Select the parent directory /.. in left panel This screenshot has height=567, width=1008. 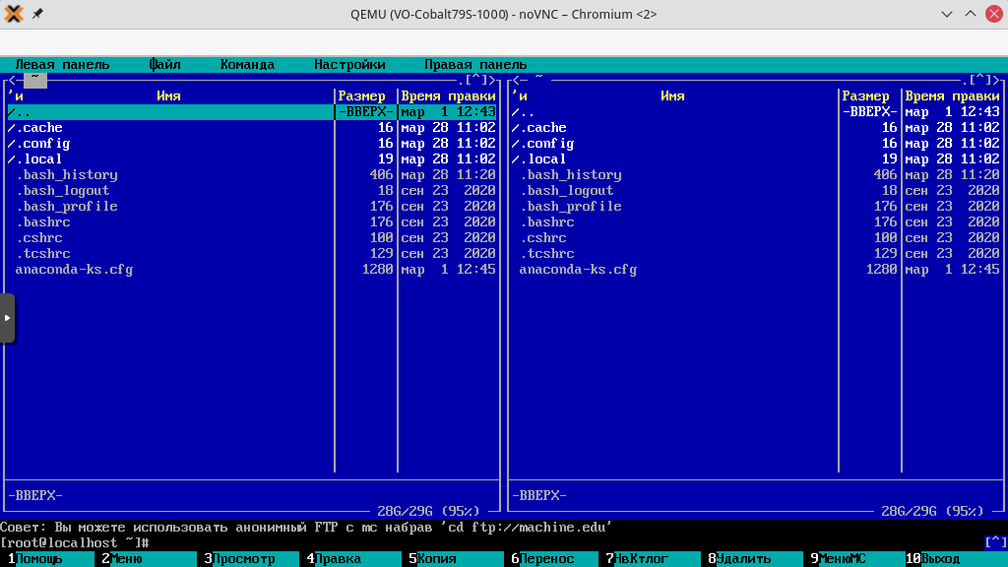point(252,112)
